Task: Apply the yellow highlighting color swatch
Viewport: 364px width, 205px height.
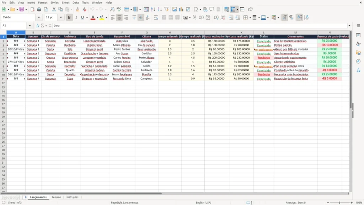Action: (102, 17)
